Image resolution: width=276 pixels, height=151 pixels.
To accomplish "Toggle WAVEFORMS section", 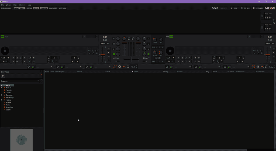I will pos(19,8).
